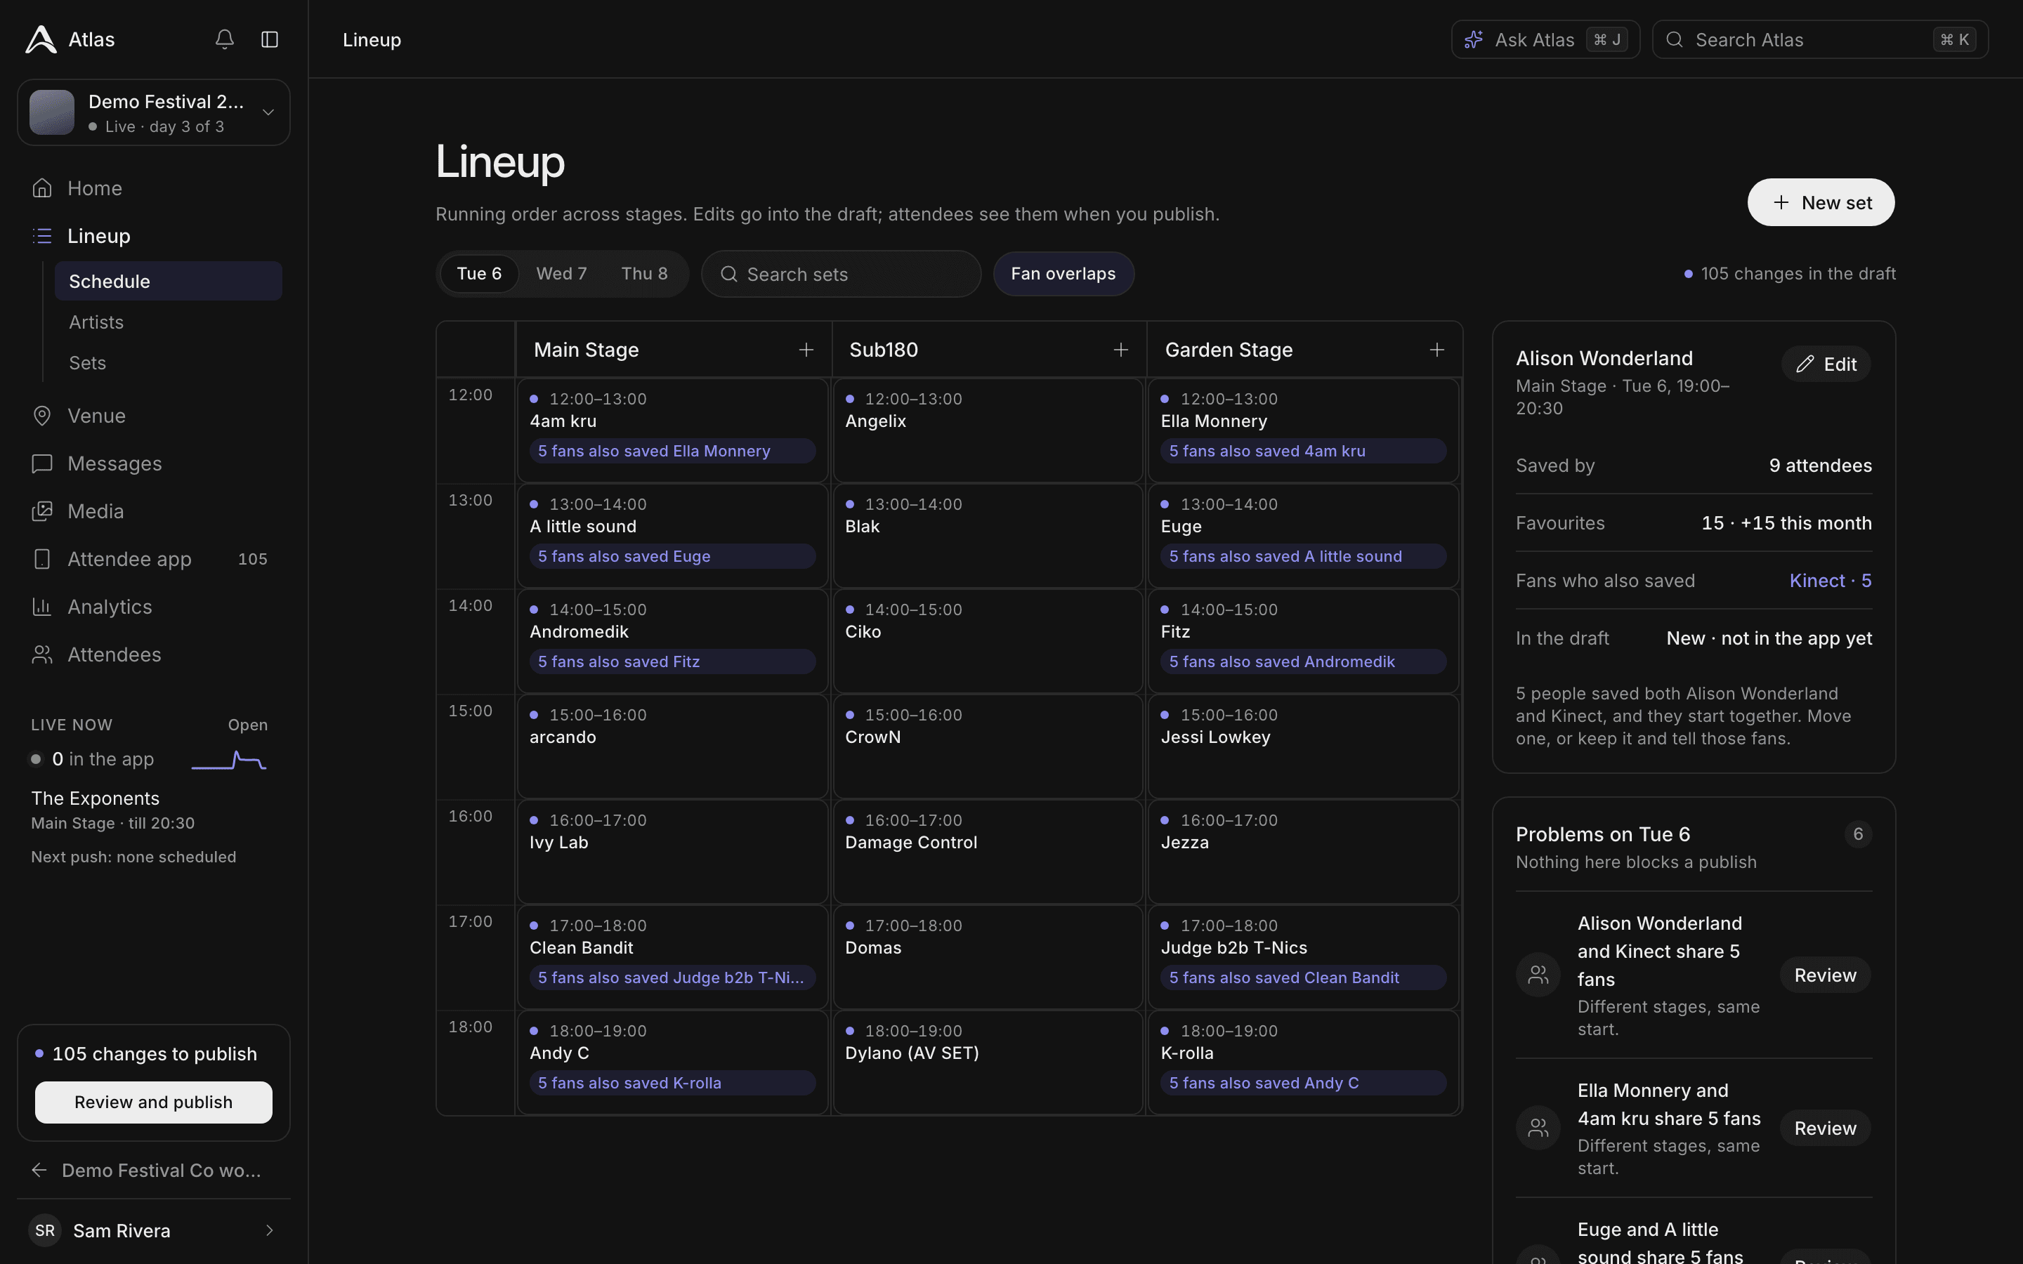View Analytics
Screen dimensions: 2023x1264
pos(154,606)
